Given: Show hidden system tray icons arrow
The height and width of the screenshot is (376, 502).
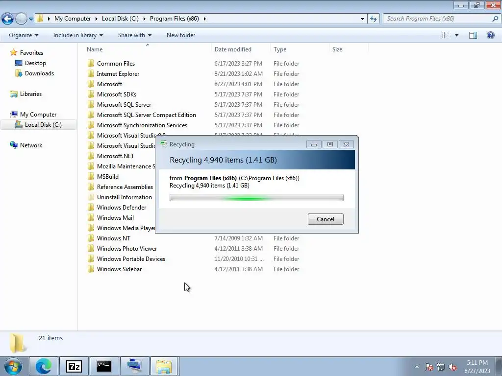Looking at the screenshot, I should [417, 367].
